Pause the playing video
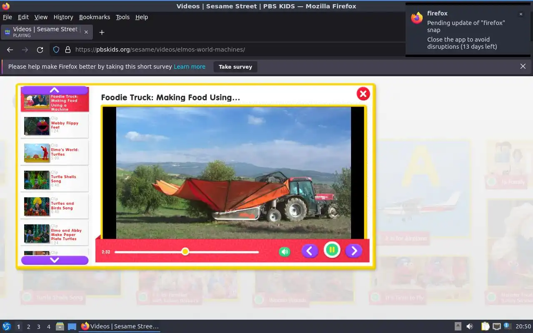The width and height of the screenshot is (533, 333). 332,250
